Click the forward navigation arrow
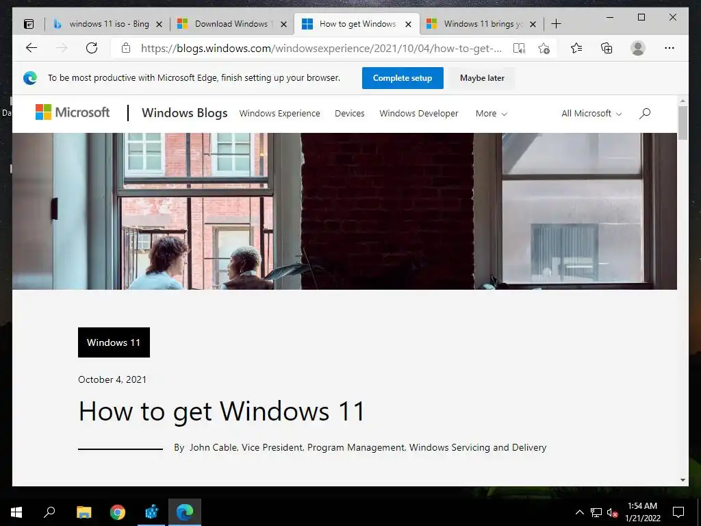Image resolution: width=701 pixels, height=526 pixels. (62, 48)
